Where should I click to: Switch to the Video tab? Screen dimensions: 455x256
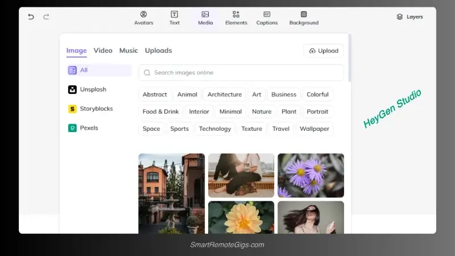(103, 51)
